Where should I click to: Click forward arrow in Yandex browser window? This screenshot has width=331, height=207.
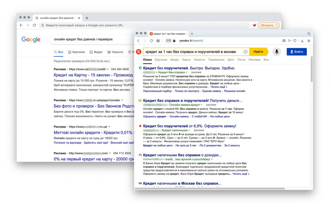145,41
